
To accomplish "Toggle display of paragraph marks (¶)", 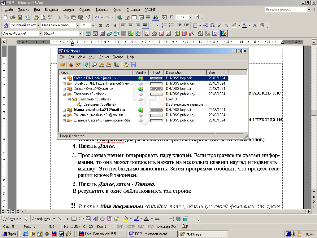I will pos(171,17).
